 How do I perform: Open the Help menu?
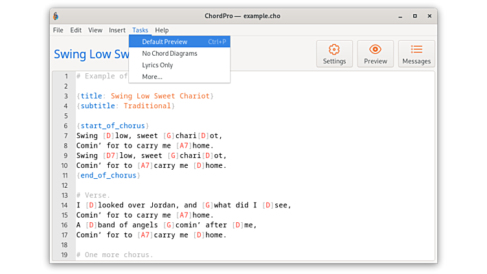pos(162,30)
